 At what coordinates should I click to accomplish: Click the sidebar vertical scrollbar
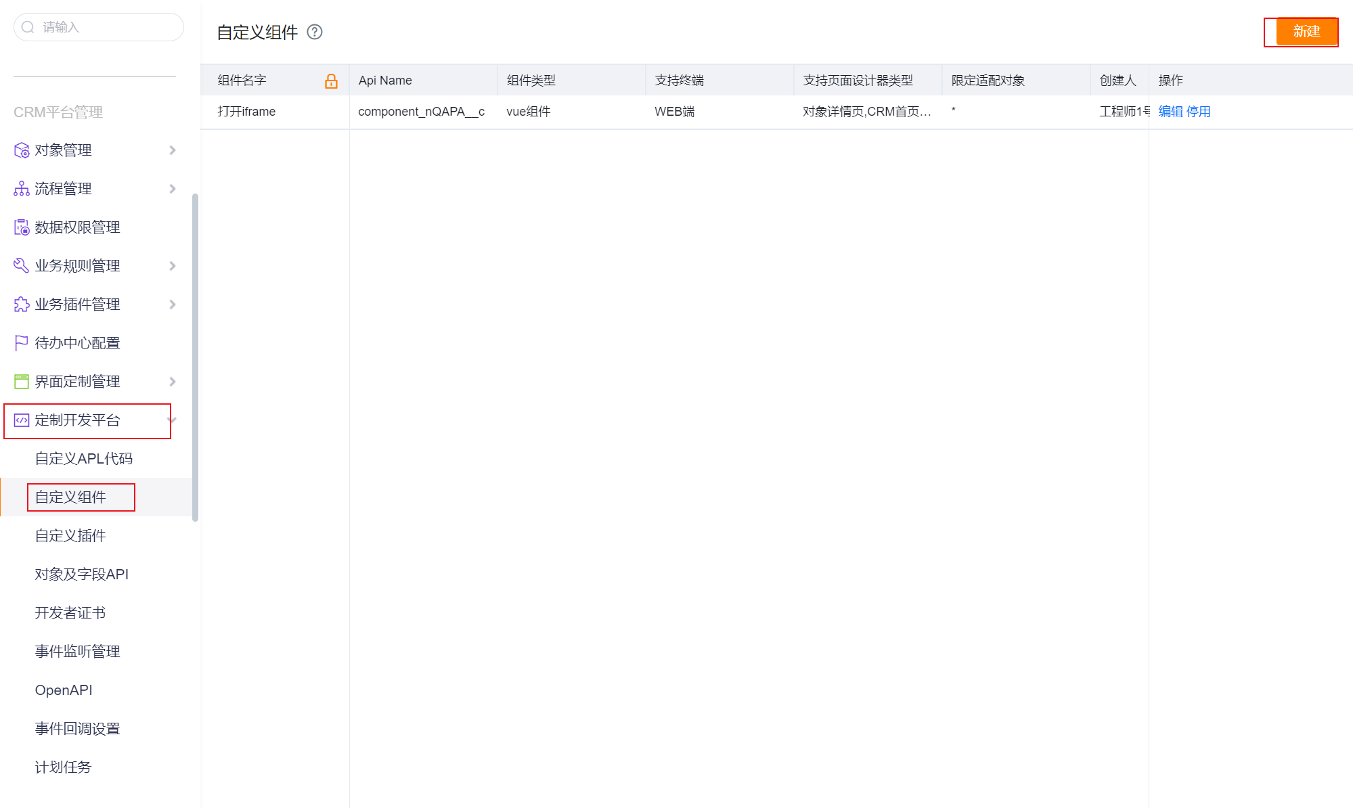(195, 357)
